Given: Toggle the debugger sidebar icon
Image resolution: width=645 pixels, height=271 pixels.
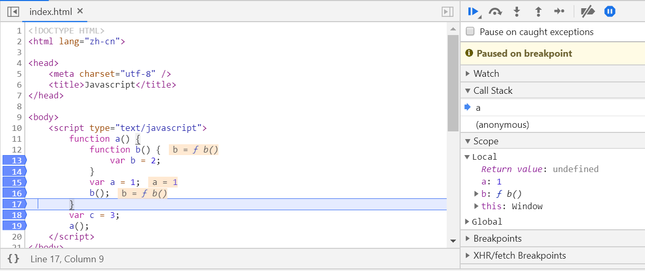Looking at the screenshot, I should [x=448, y=11].
